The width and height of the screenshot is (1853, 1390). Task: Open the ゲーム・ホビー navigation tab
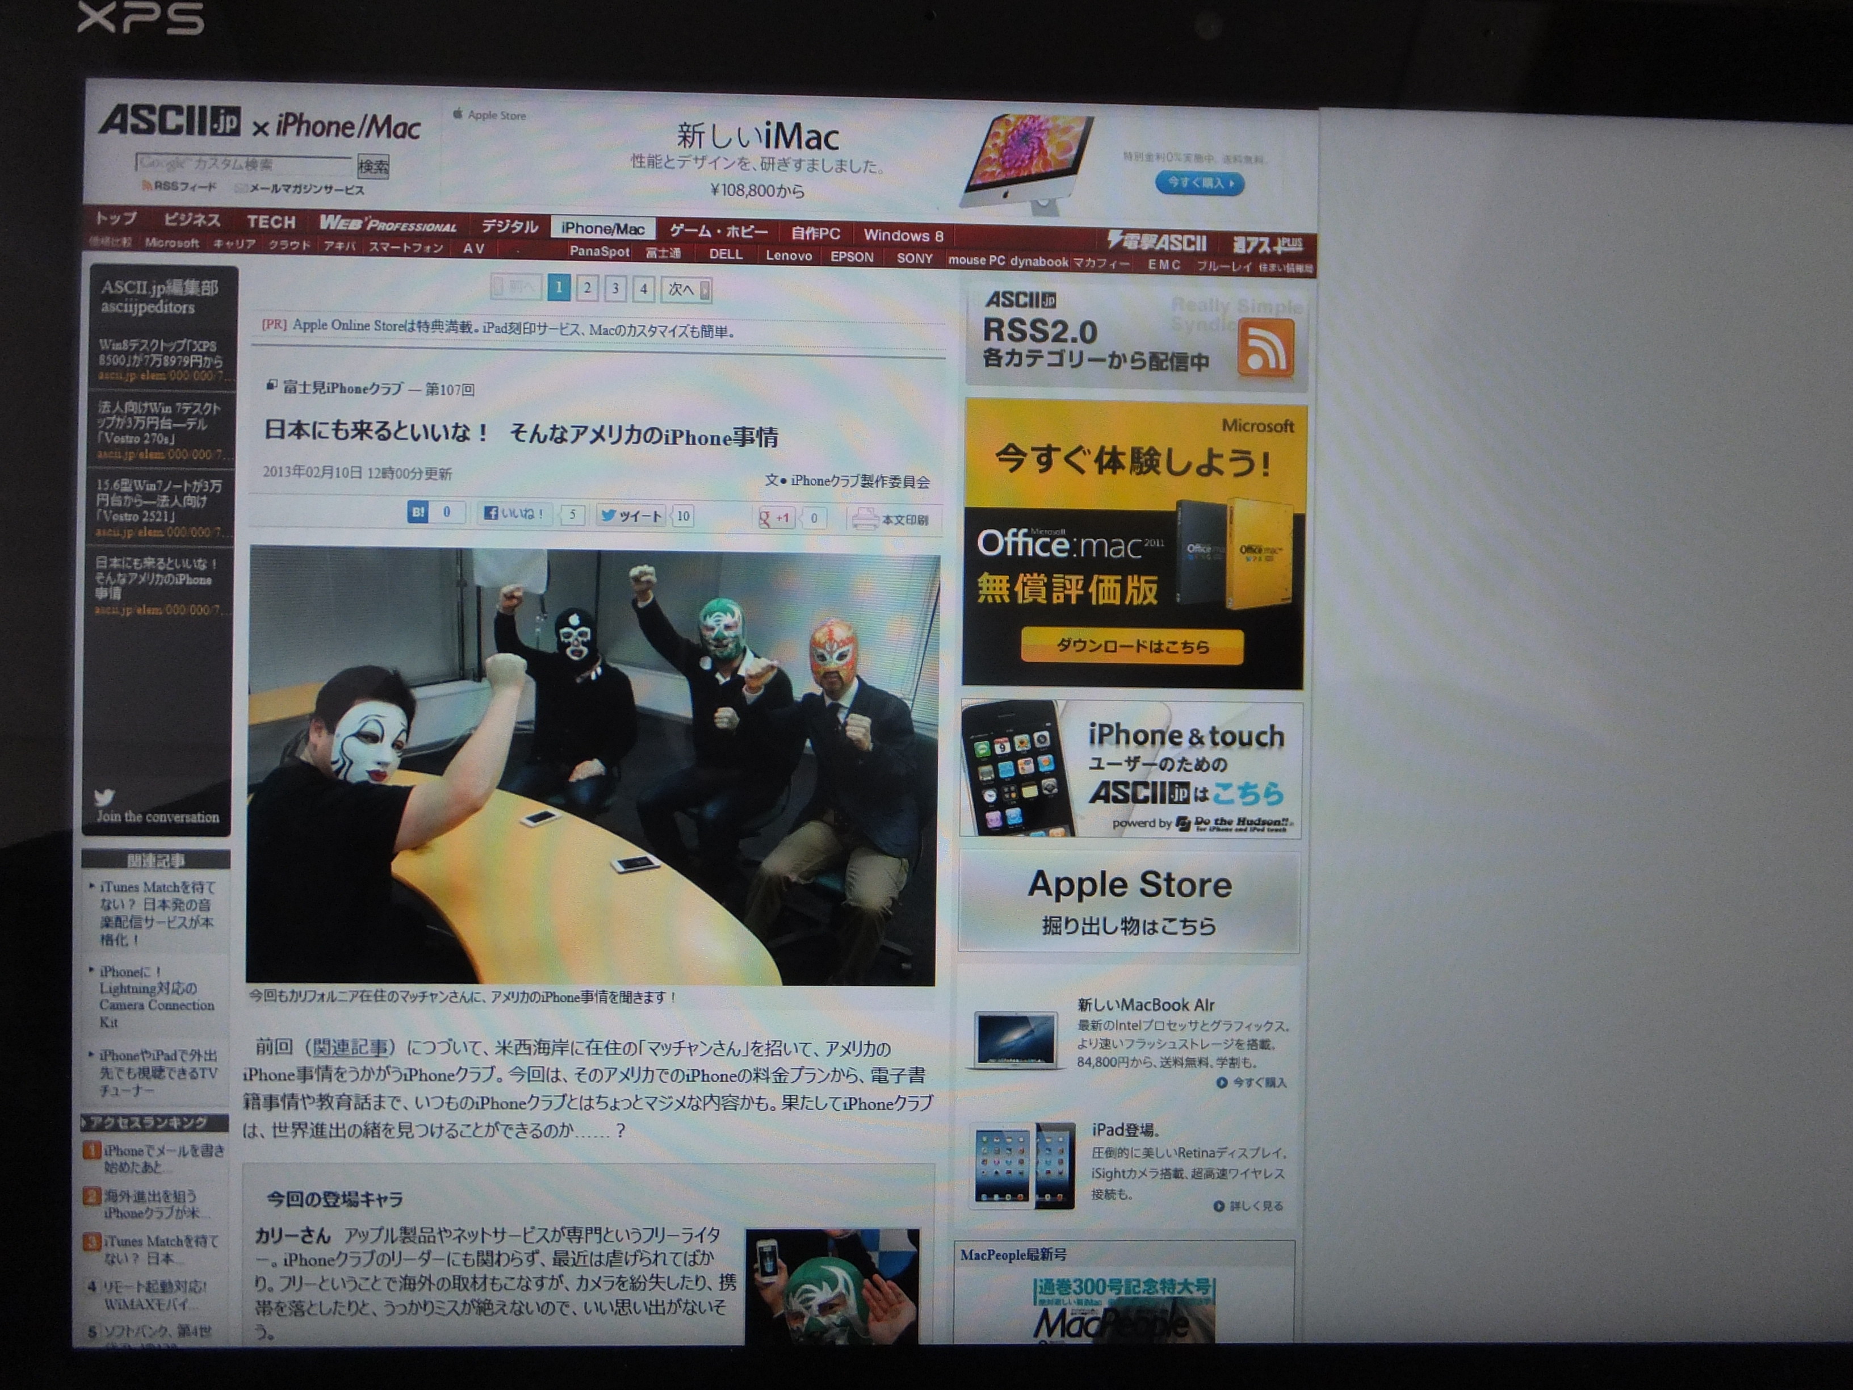tap(718, 231)
